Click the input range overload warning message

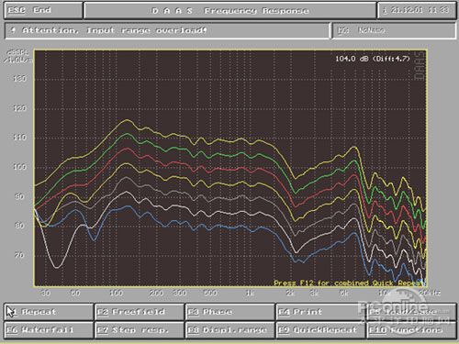coord(167,30)
